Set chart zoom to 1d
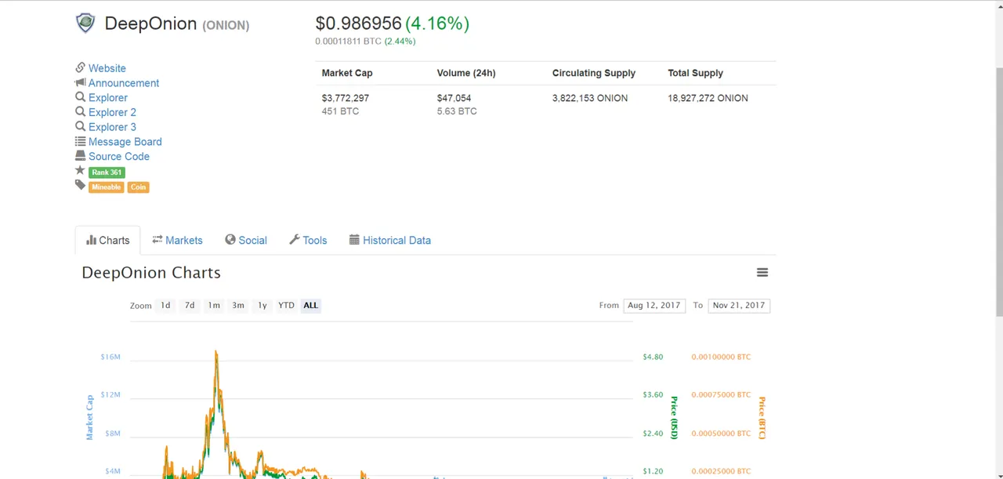The width and height of the screenshot is (1003, 479). (x=165, y=306)
